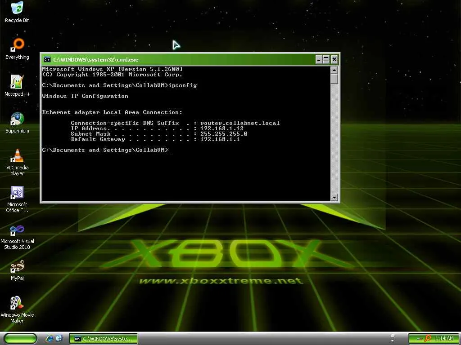Click the small network tray icon

420,339
